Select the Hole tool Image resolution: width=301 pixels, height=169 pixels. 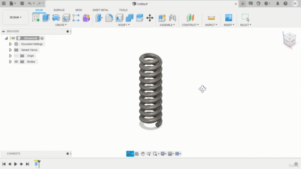tap(66, 18)
